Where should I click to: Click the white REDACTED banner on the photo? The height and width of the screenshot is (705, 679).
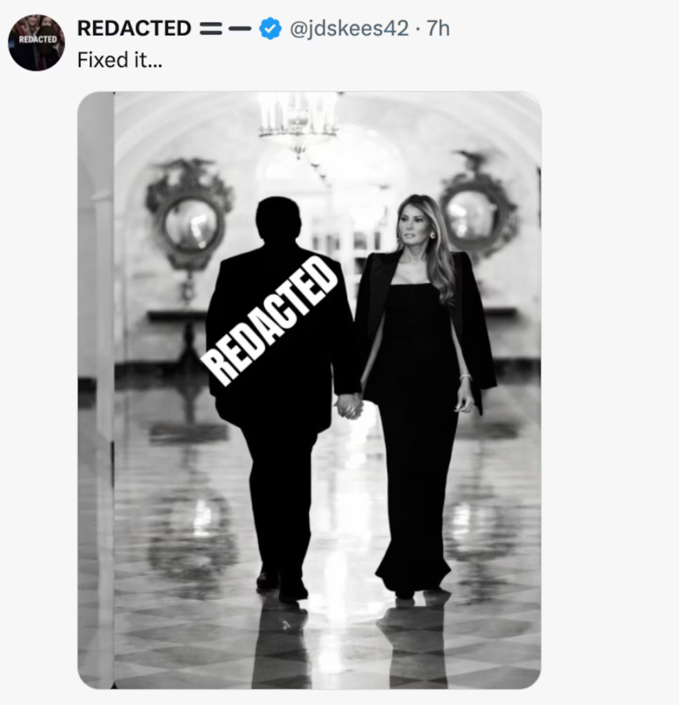(269, 320)
